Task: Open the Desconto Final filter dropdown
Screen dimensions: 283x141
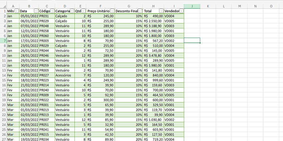Action: [x=140, y=11]
